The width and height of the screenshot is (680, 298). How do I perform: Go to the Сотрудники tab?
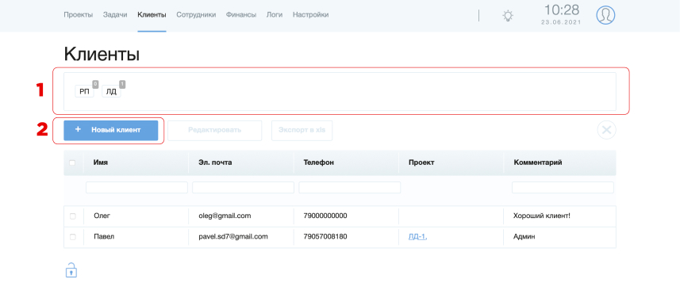196,15
